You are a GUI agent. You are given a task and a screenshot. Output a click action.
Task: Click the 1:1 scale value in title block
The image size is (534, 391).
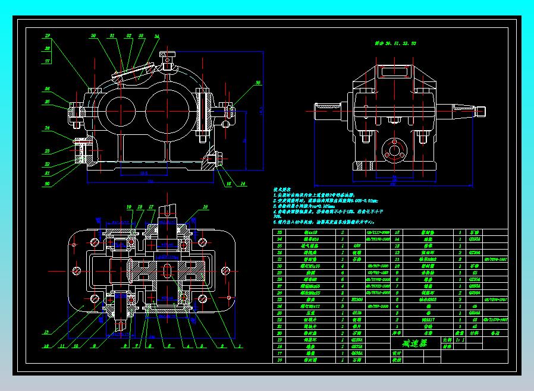coord(460,340)
